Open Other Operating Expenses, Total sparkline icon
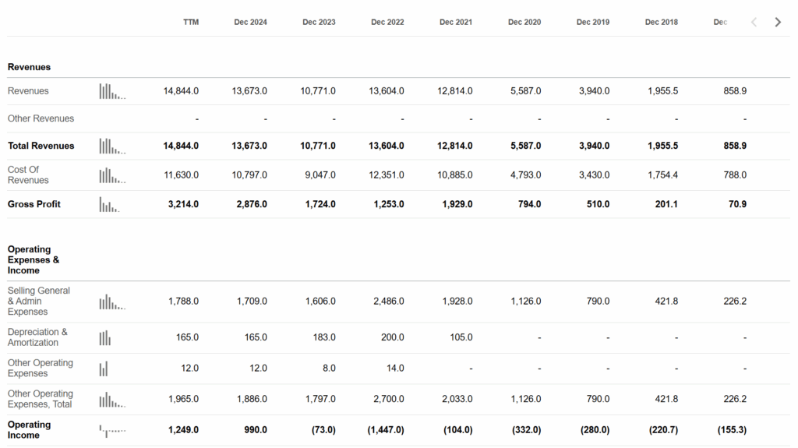This screenshot has height=448, width=798. [112, 399]
